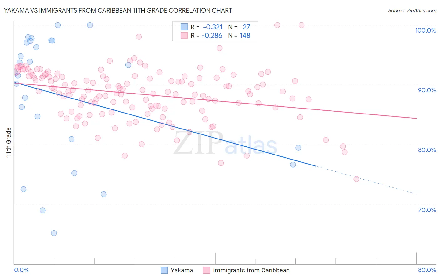440x279 pixels.
Task: Click the 80.0% y-axis tick label
Action: pyautogui.click(x=427, y=150)
